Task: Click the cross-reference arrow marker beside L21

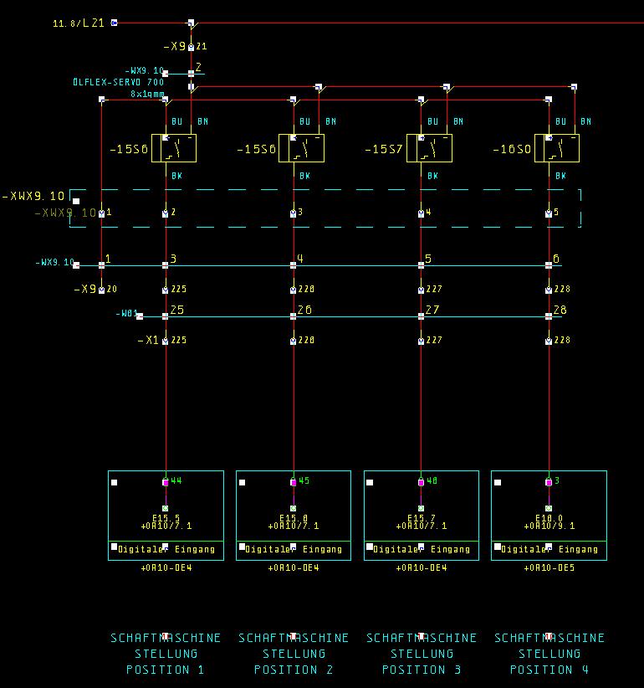Action: click(x=114, y=23)
